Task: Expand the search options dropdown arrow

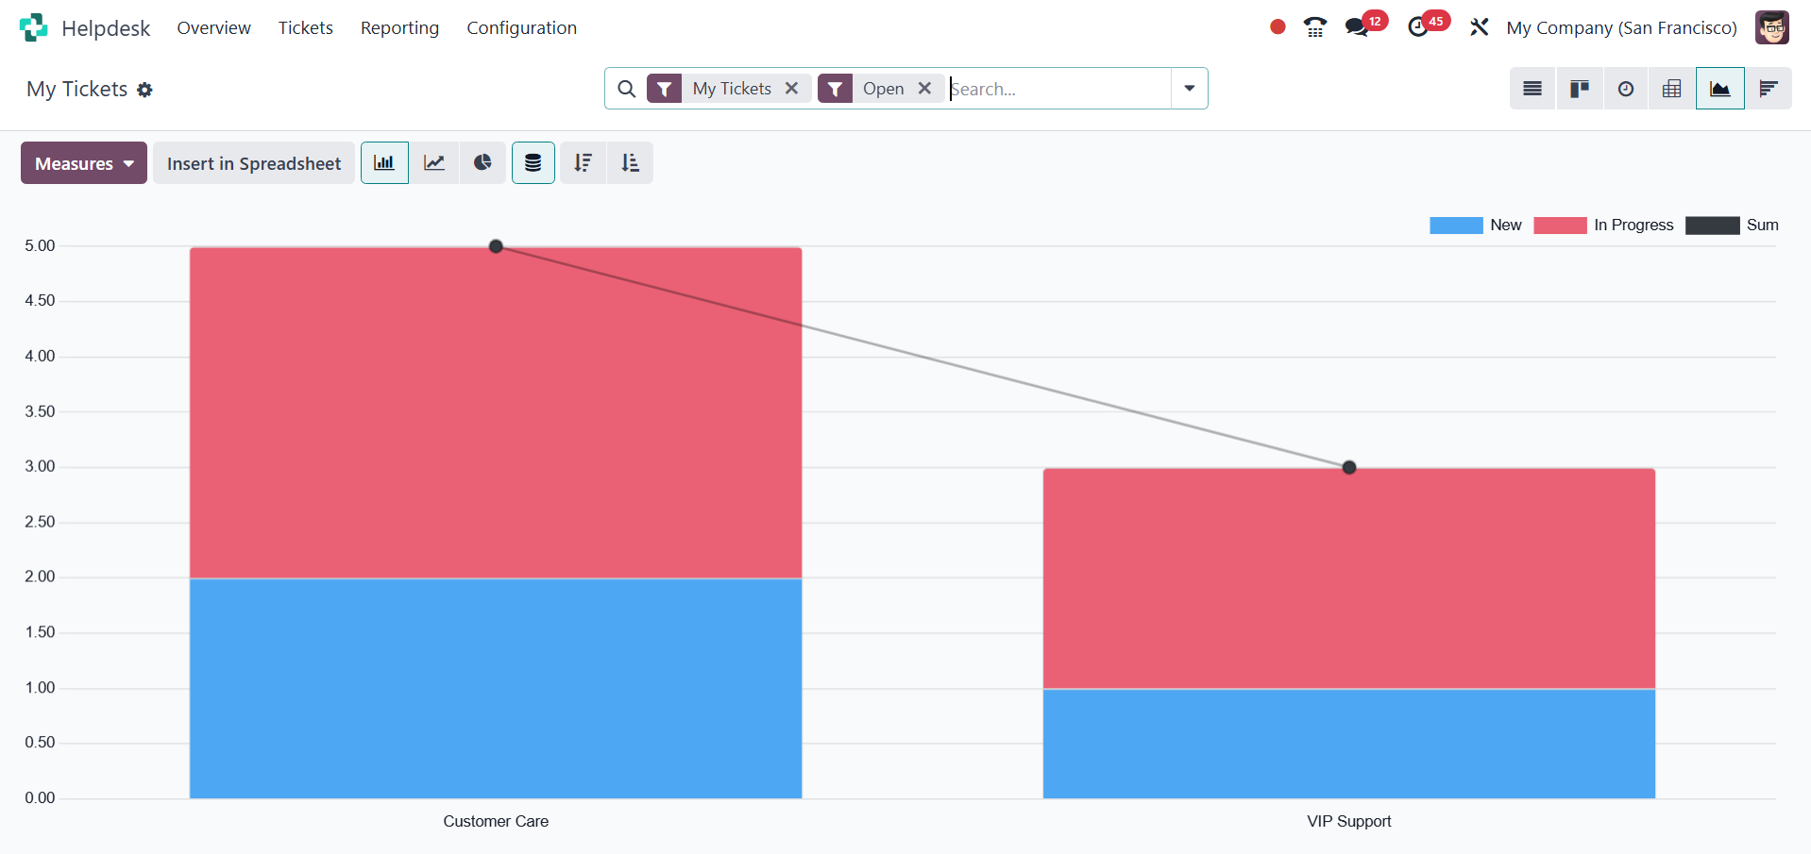Action: pos(1190,89)
